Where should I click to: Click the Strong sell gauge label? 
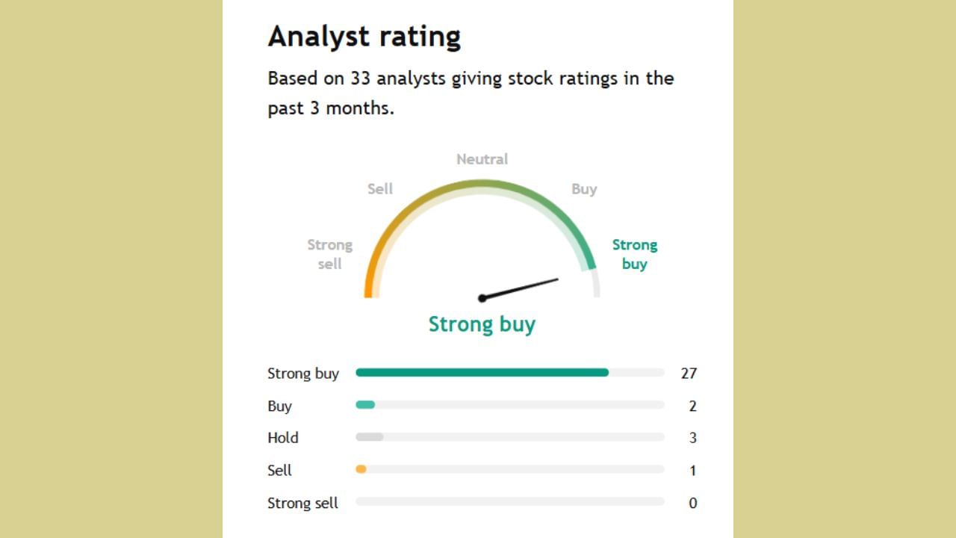(x=329, y=254)
